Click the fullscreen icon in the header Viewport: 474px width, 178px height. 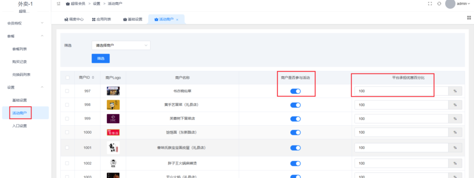pyautogui.click(x=430, y=4)
